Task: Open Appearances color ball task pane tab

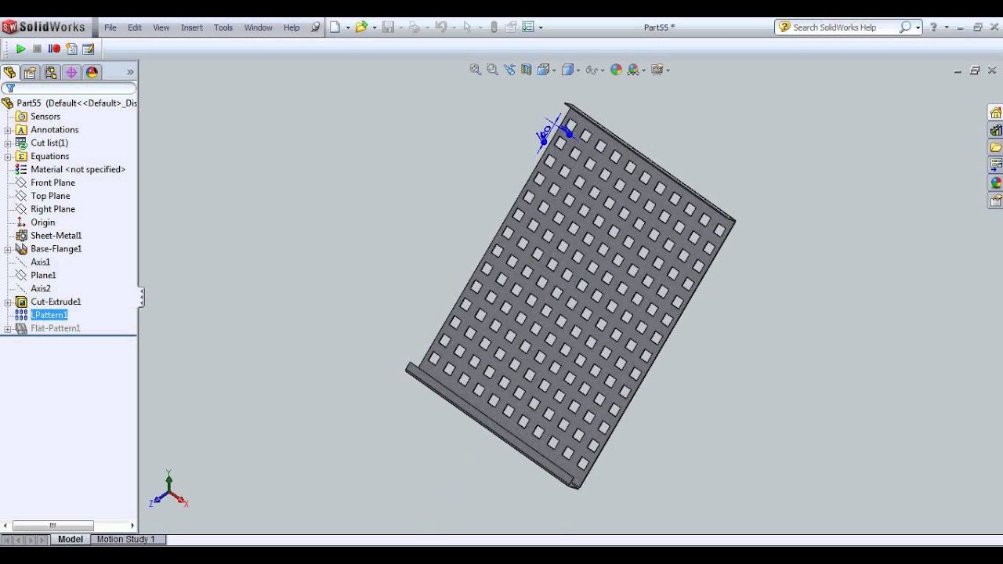Action: pos(996,183)
